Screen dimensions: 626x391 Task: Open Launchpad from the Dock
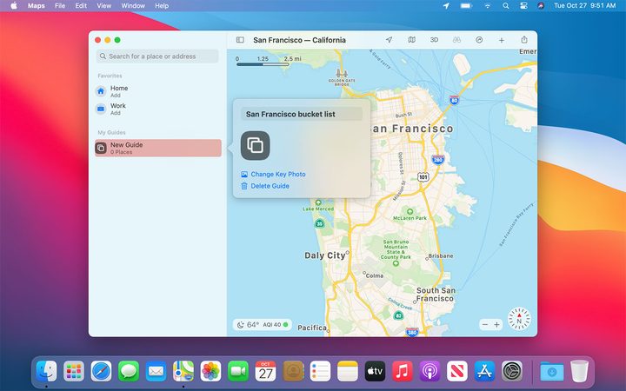pyautogui.click(x=74, y=371)
